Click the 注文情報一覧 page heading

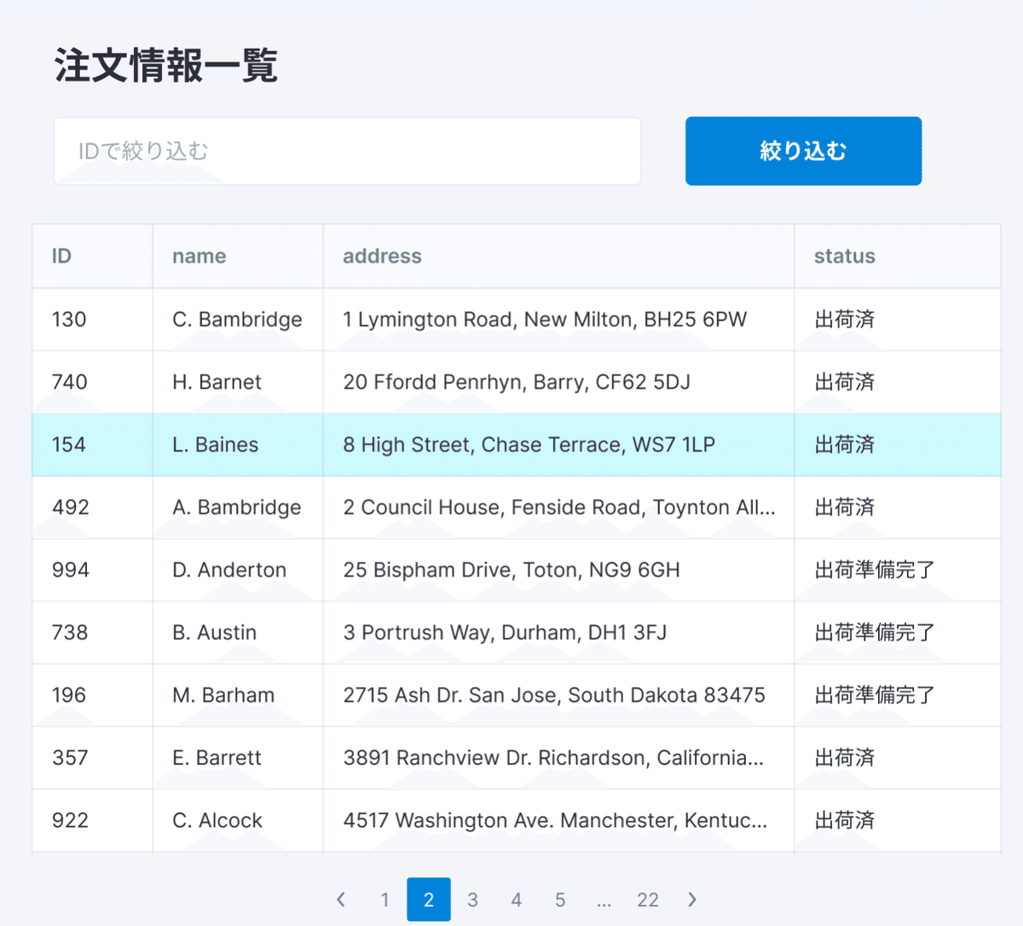[x=166, y=66]
